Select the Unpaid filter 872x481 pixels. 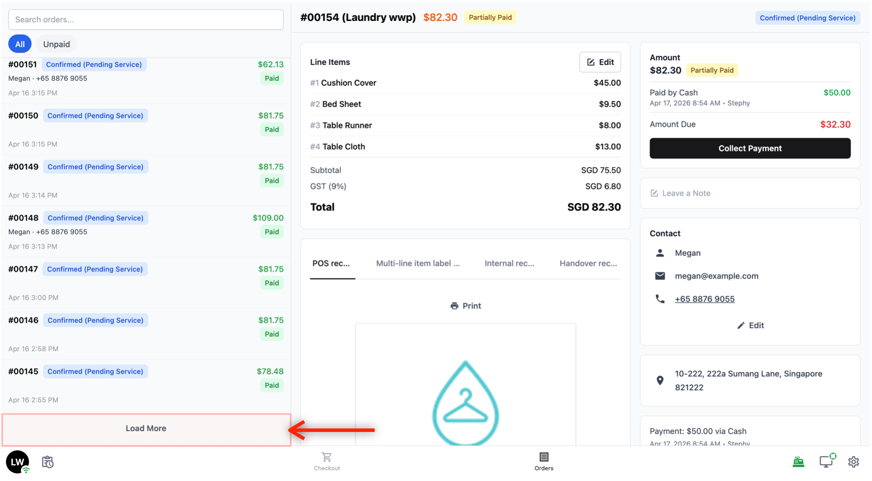(56, 44)
